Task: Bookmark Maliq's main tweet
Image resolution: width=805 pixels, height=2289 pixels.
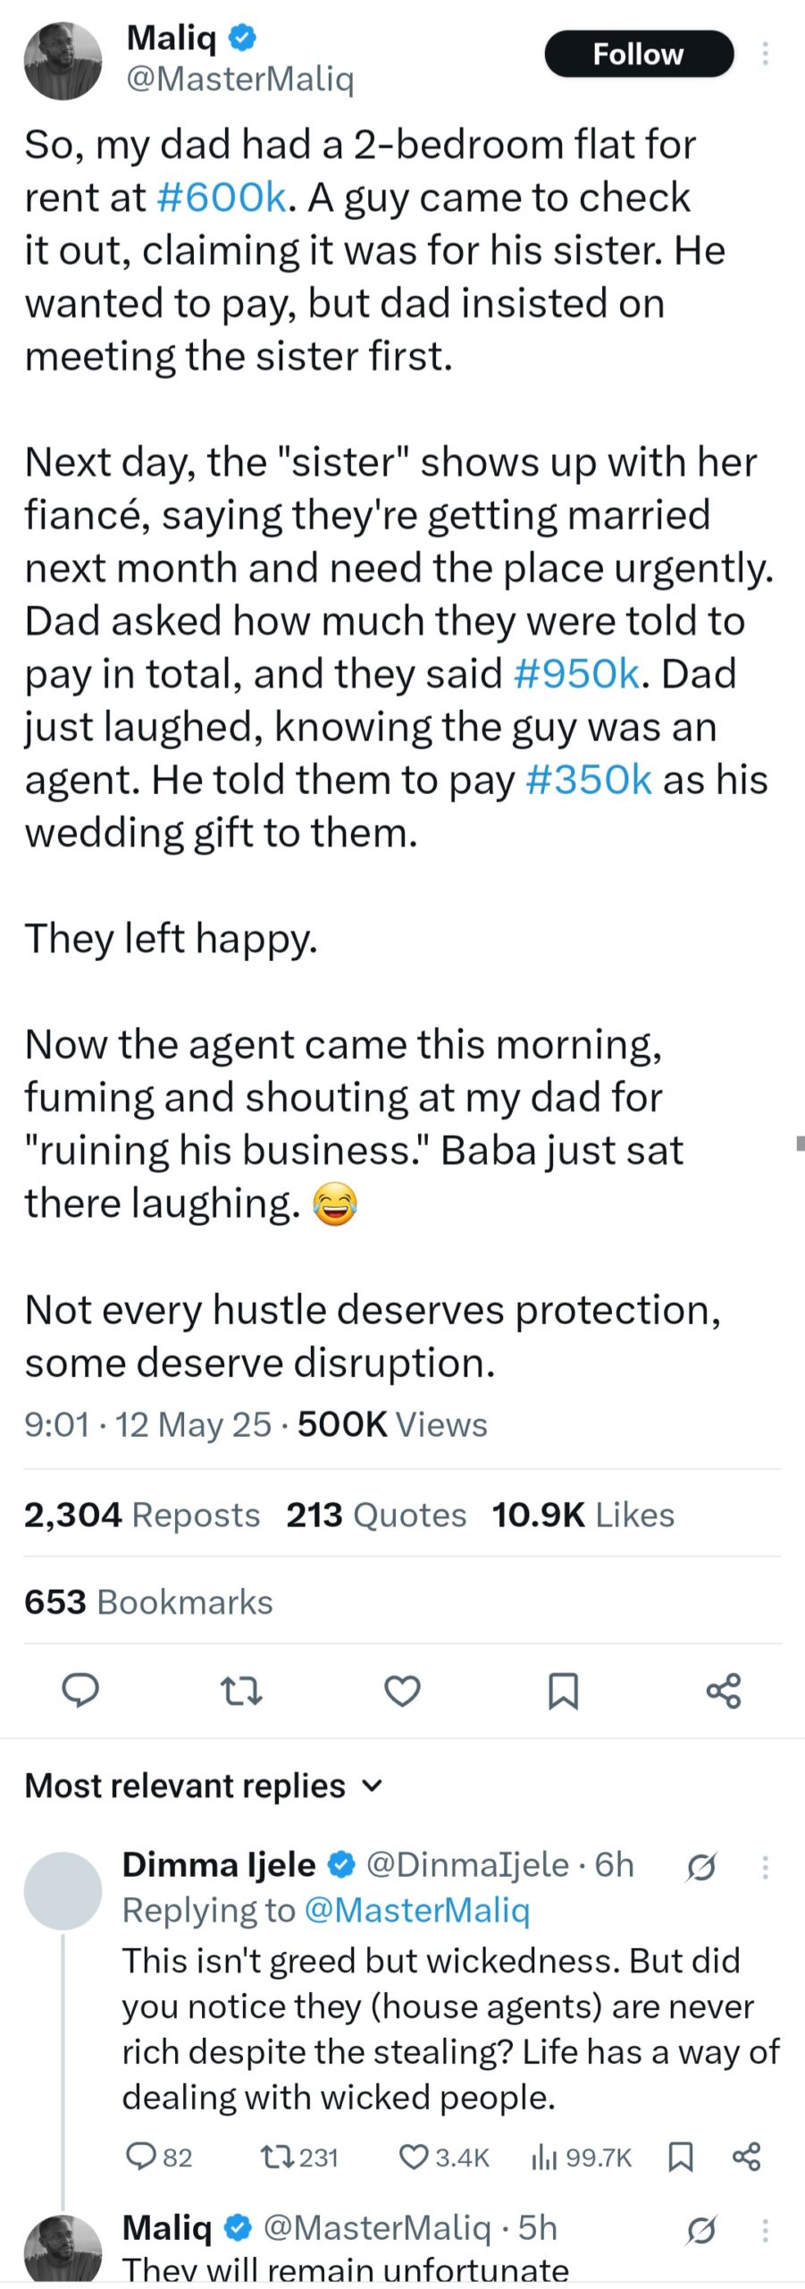Action: tap(563, 1691)
